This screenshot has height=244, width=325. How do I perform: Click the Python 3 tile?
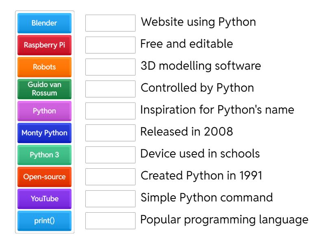point(44,155)
